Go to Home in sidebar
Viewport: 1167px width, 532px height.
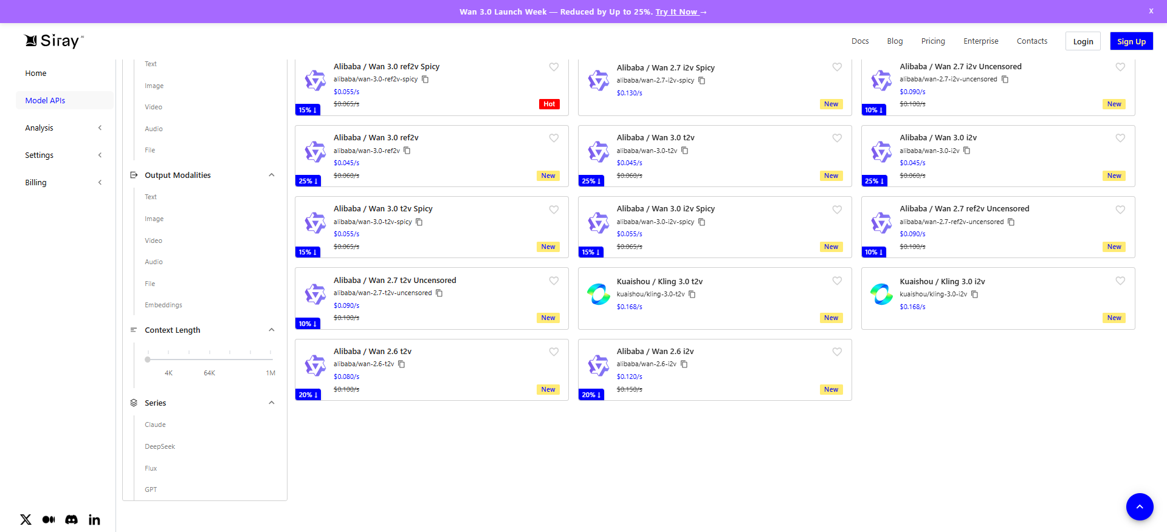[x=36, y=73]
